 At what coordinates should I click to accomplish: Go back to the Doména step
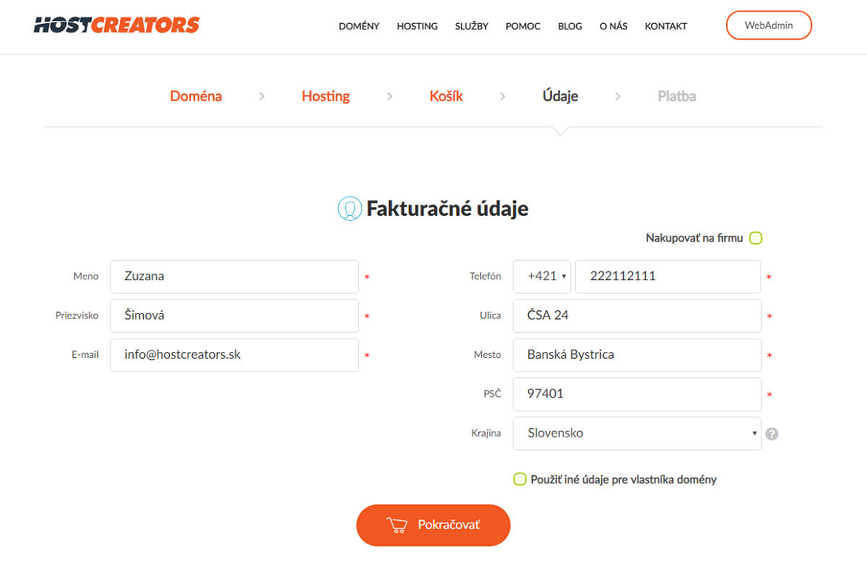[196, 96]
